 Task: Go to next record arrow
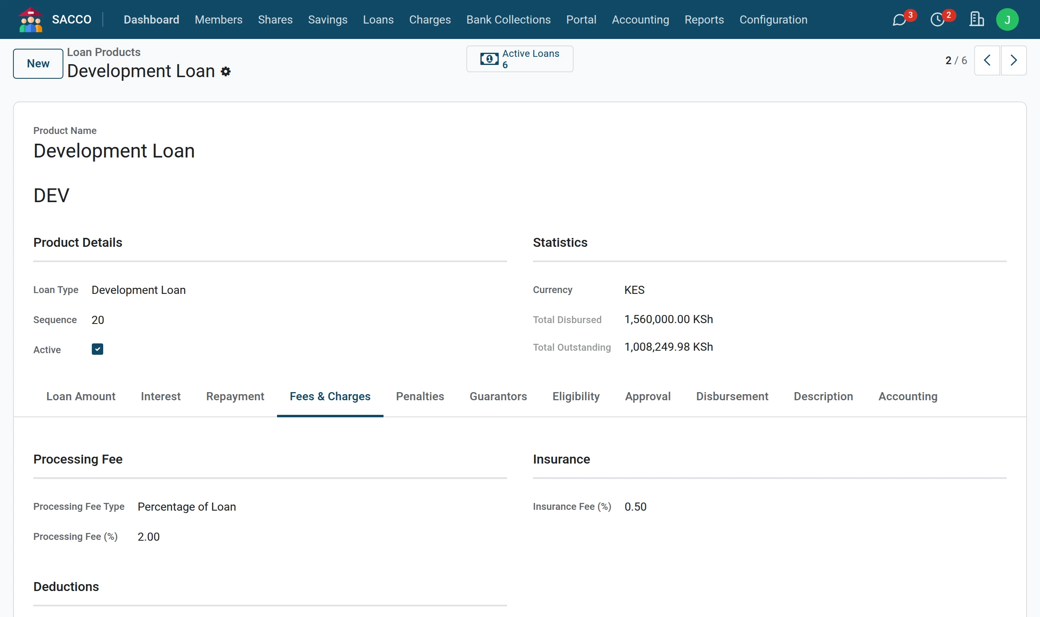point(1013,60)
